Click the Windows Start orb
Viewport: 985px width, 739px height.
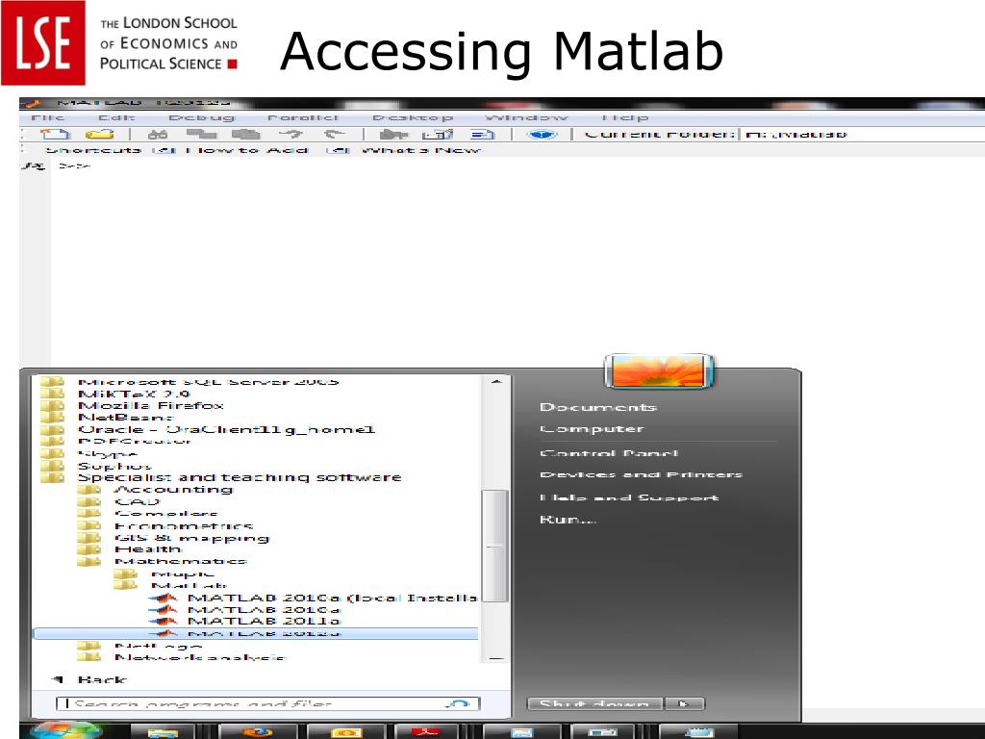[x=66, y=730]
